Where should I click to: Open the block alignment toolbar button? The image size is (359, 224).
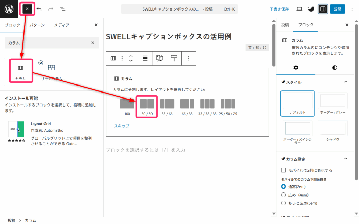(145, 59)
